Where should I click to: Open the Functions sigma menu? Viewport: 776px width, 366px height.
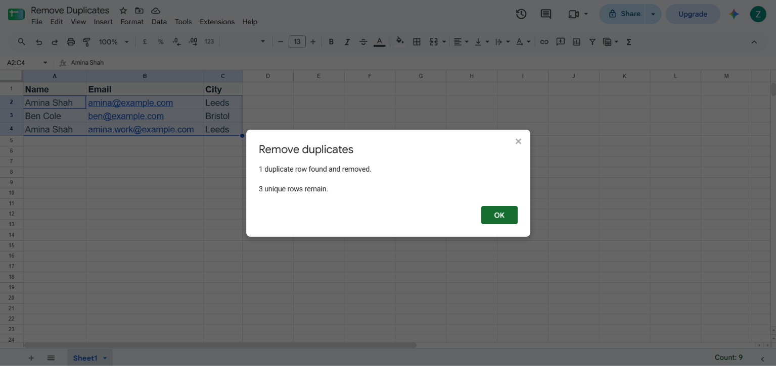629,42
